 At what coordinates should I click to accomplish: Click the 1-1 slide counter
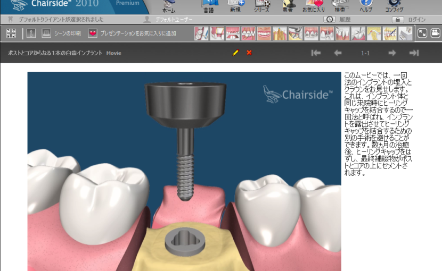[365, 53]
